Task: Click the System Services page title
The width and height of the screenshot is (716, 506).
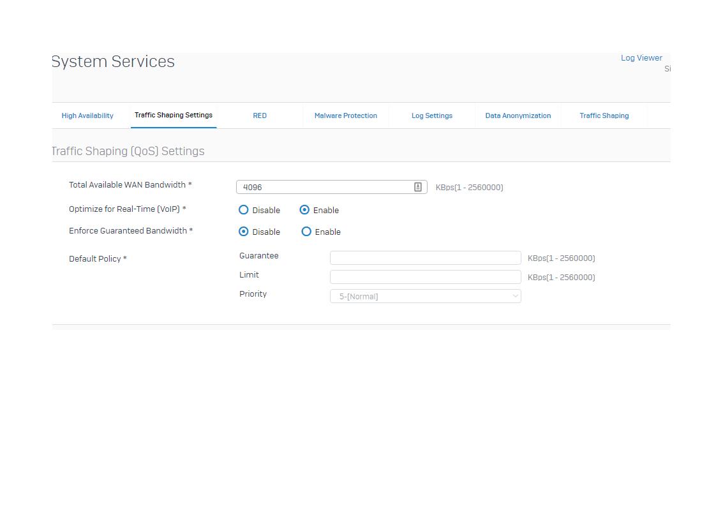Action: click(x=113, y=62)
